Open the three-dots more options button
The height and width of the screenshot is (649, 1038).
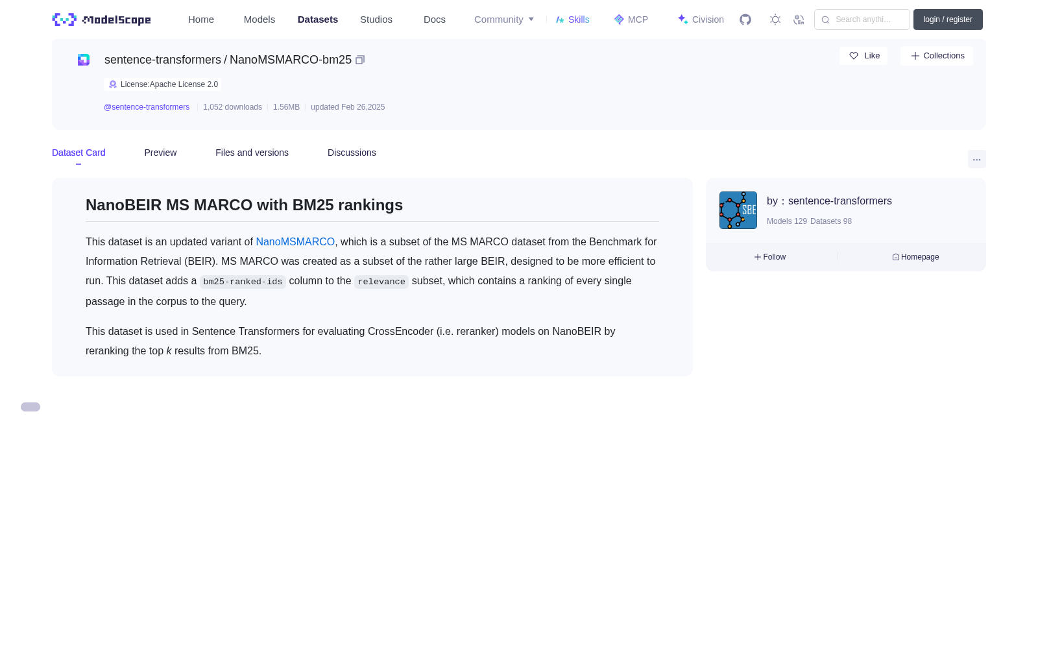click(977, 160)
